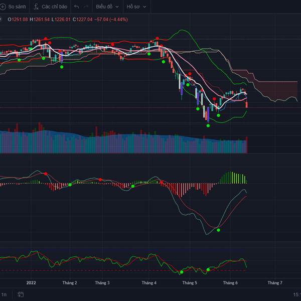This screenshot has height=301, width=301.
Task: Click the change value −57.04 (−4.44%)
Action: coord(111,20)
